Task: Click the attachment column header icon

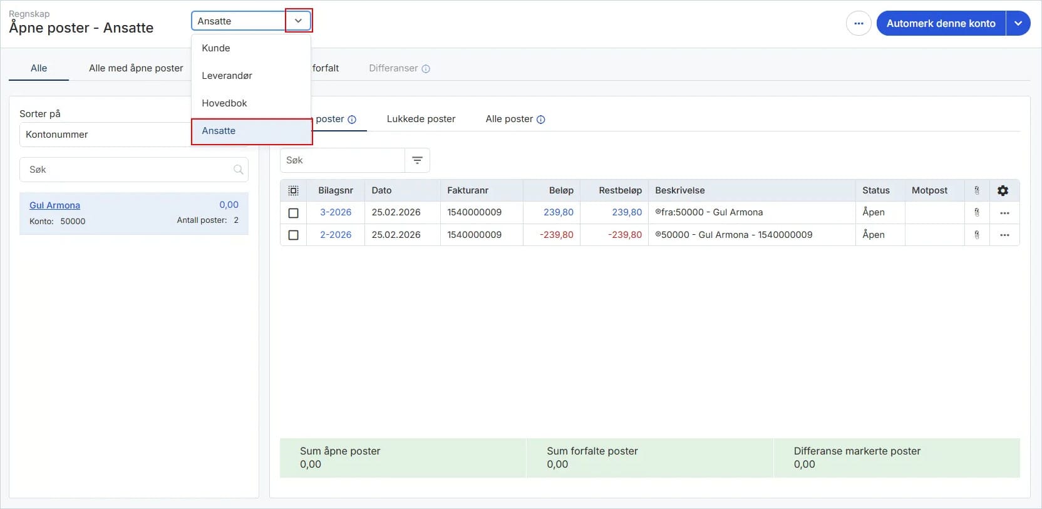Action: [977, 190]
